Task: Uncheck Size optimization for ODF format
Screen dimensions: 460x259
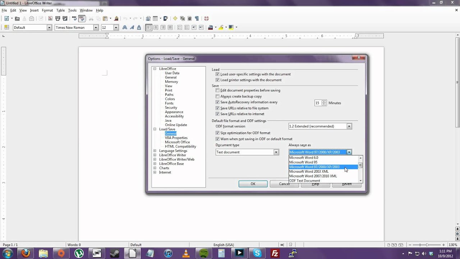Action: point(217,133)
